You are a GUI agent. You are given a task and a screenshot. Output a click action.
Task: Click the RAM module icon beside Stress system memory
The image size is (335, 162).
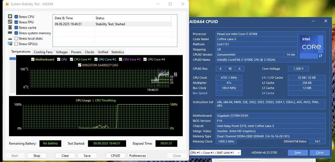[x=10, y=33]
